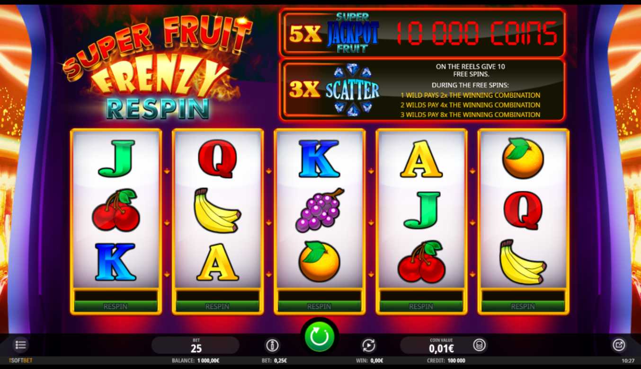Click Respin under the fifth reel

[x=523, y=307]
